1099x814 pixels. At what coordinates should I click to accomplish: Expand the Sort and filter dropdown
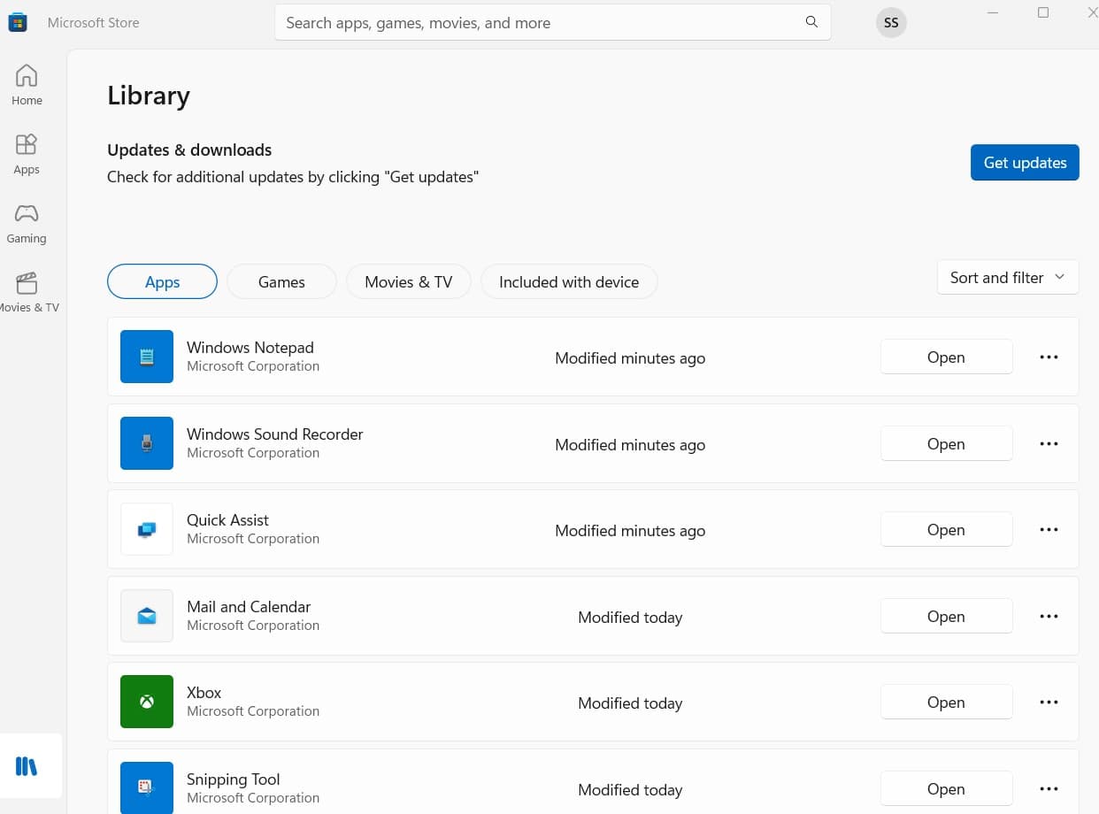(x=1007, y=278)
